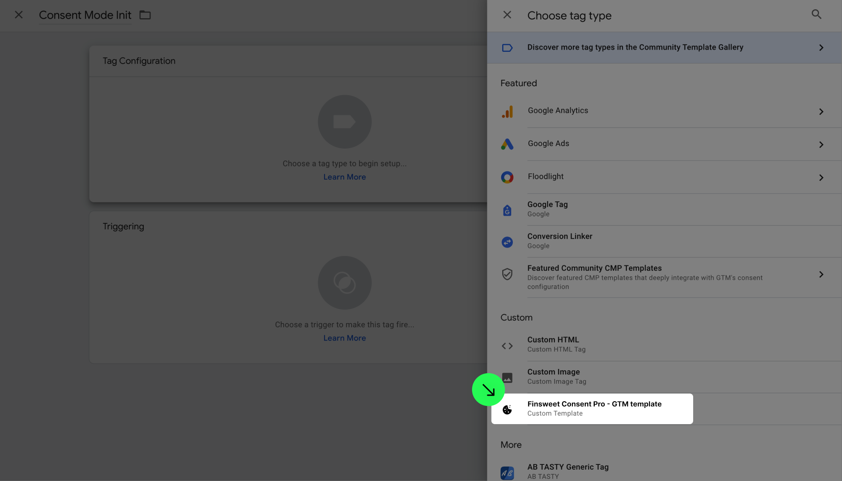Image resolution: width=842 pixels, height=481 pixels.
Task: Expand Featured Community CMP Templates chevron
Action: (821, 275)
